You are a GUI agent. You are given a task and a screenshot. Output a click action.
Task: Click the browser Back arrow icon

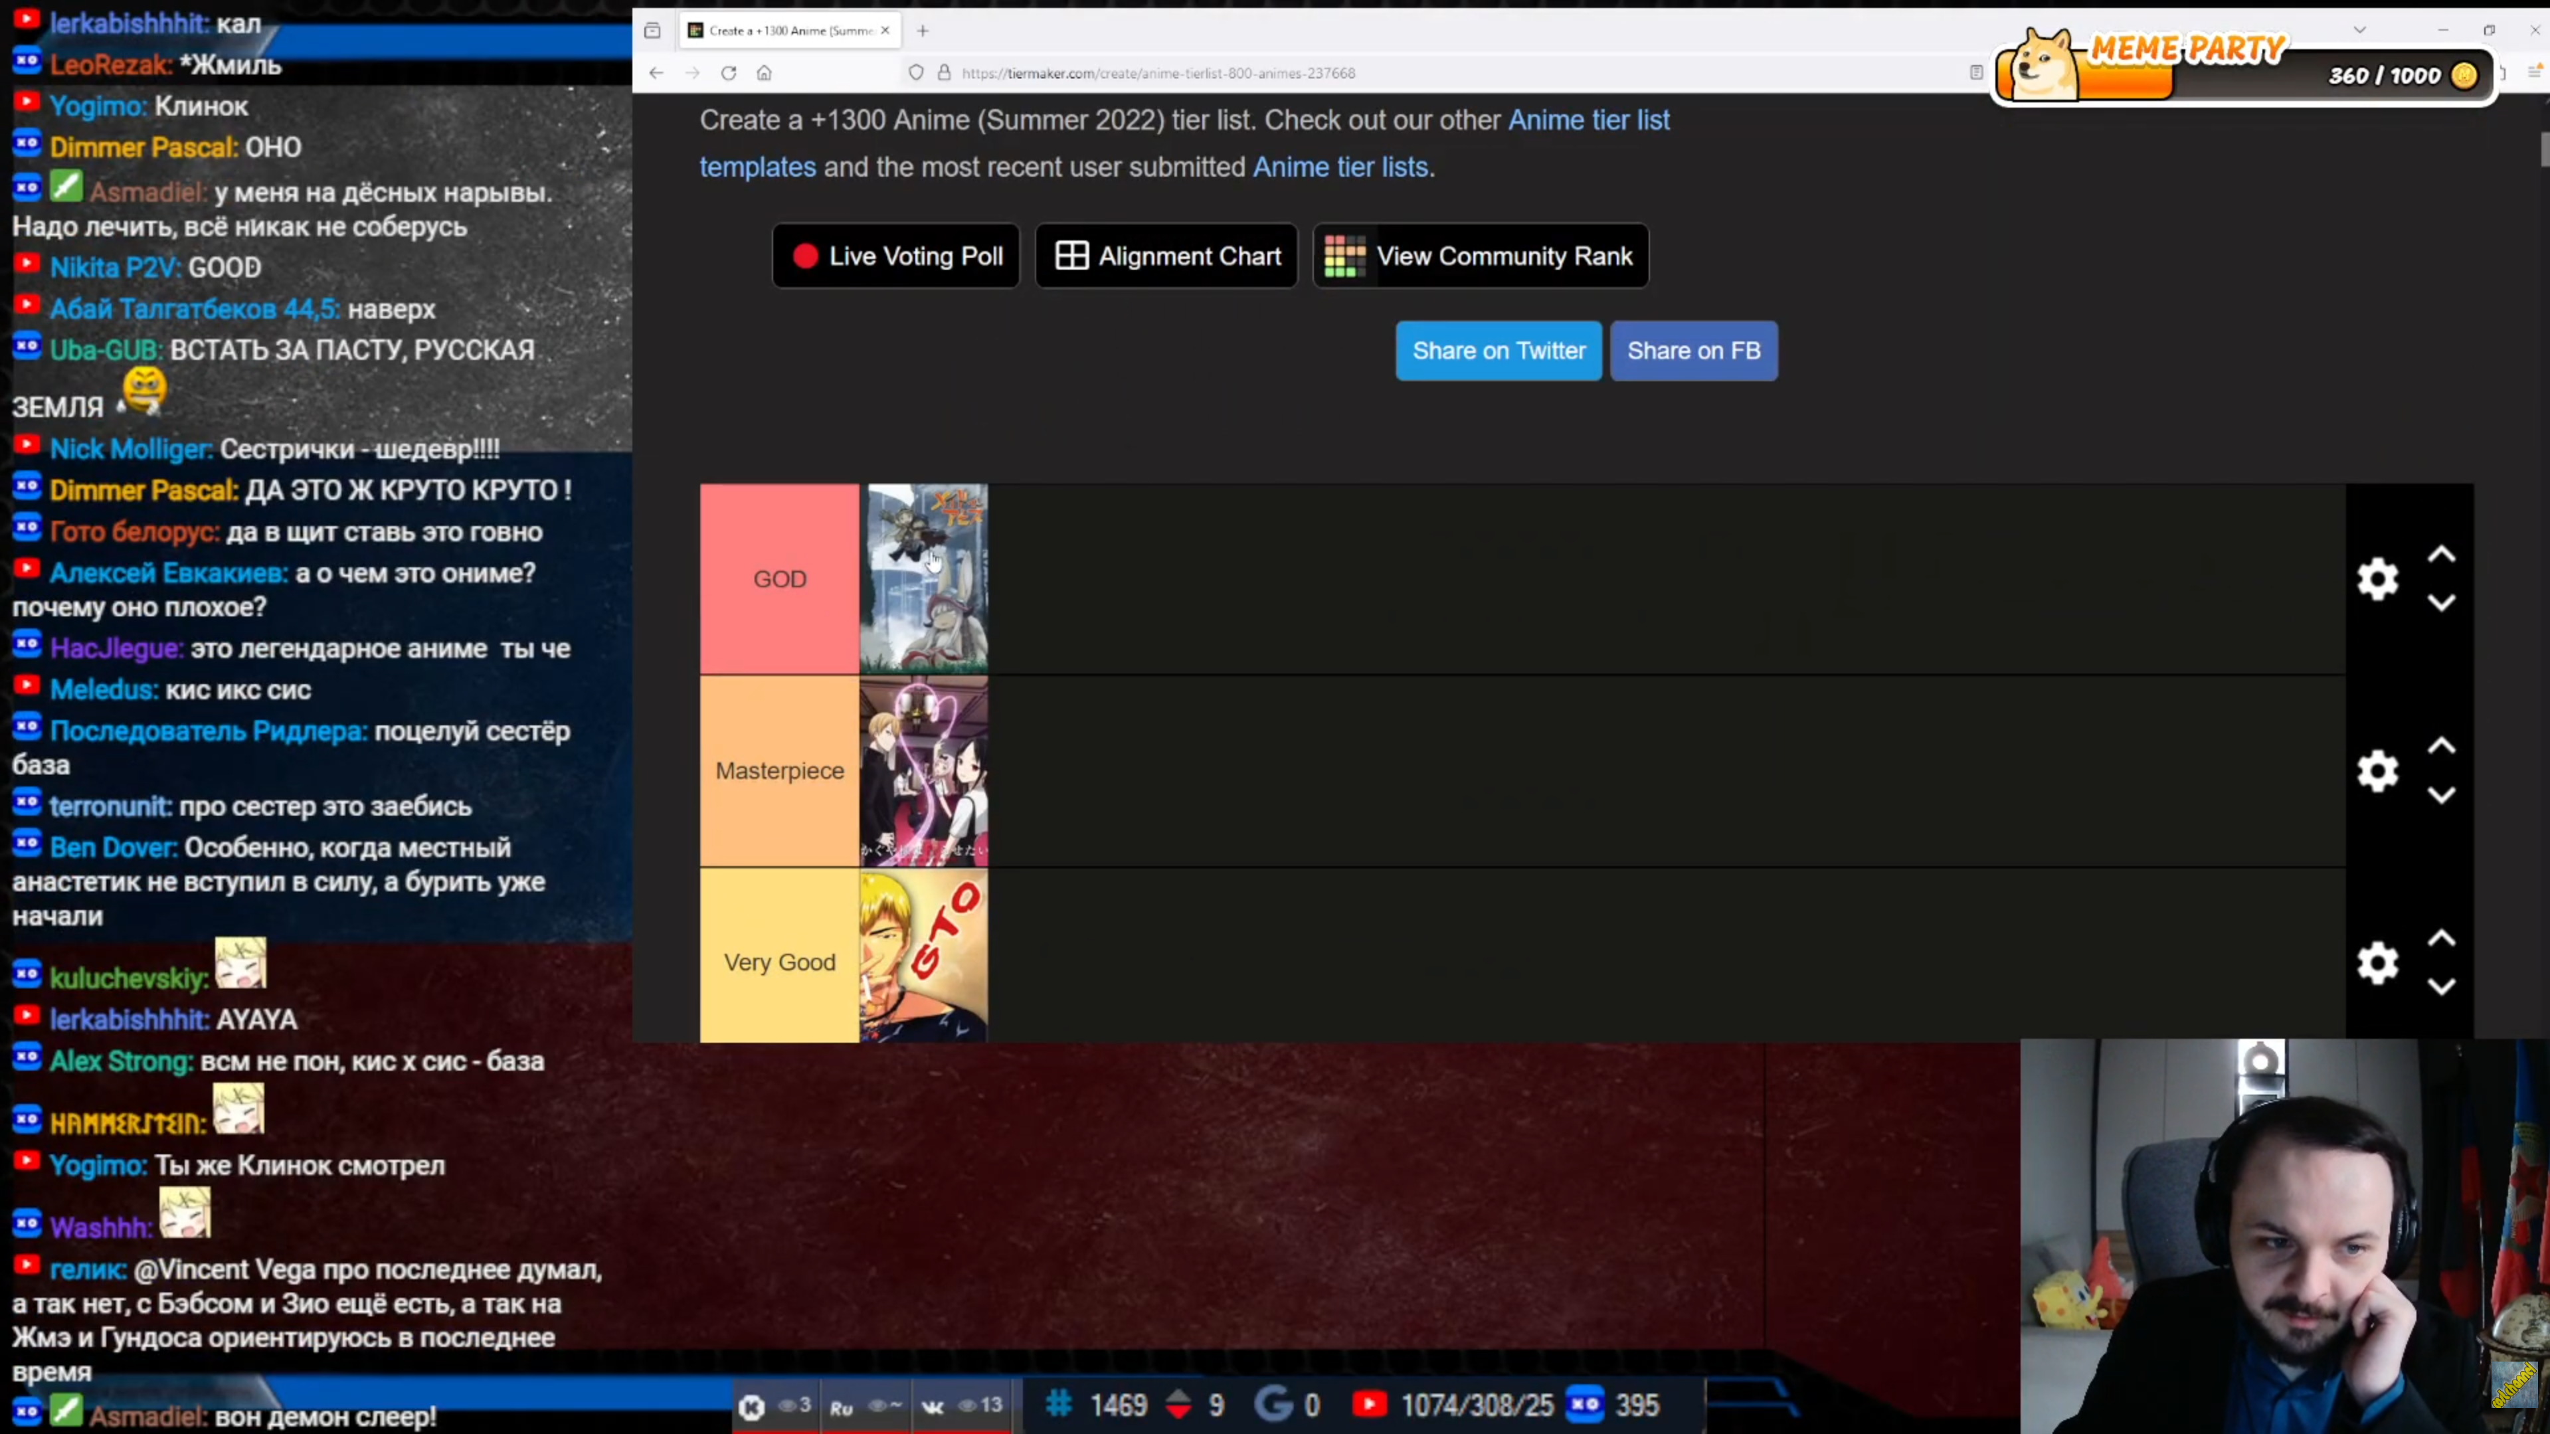pyautogui.click(x=656, y=73)
